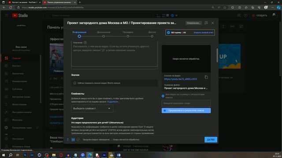The height and width of the screenshot is (158, 282).
Task: Click the Подробнее link under Playlists
Action: [x=113, y=101]
